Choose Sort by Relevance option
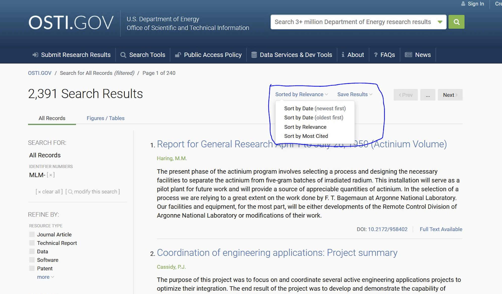 (305, 127)
